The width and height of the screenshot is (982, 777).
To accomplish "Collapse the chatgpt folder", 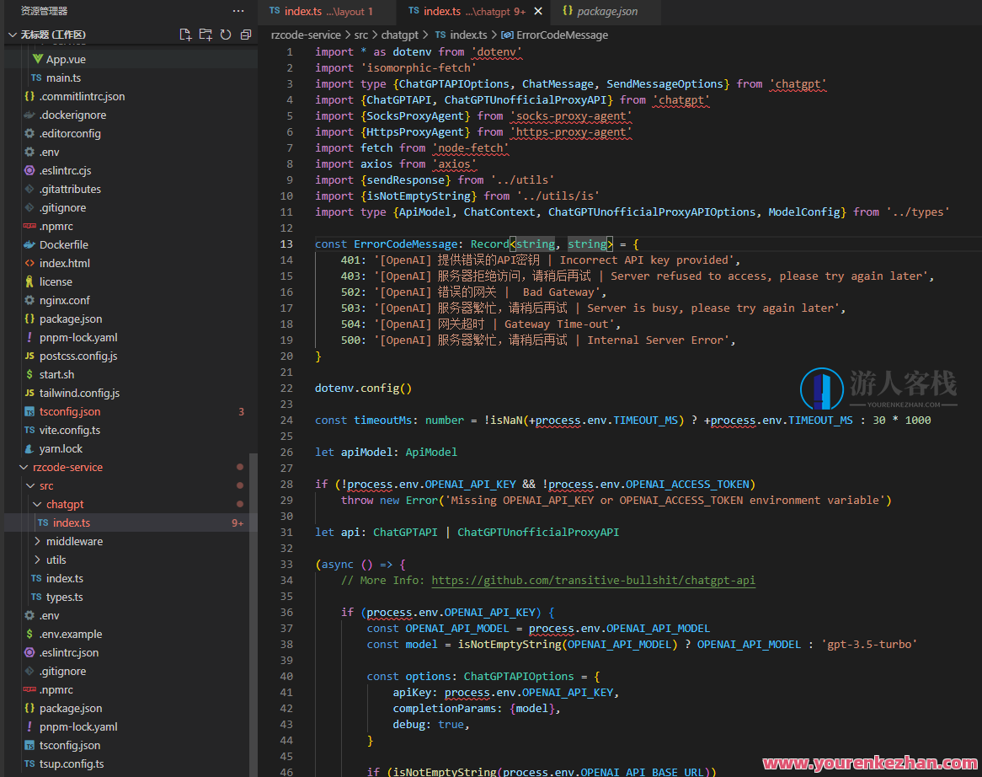I will [37, 505].
